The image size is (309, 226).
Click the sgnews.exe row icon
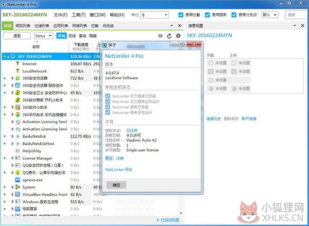(x=18, y=180)
